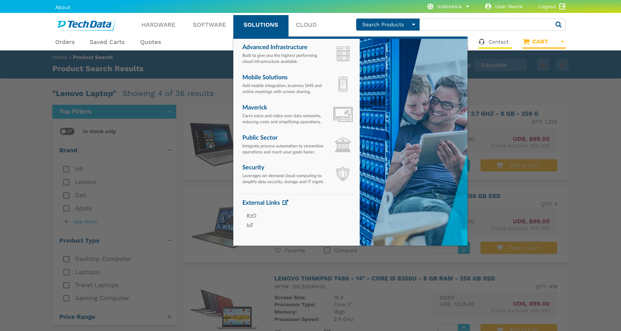Click the Contact link
This screenshot has width=621, height=331.
(499, 42)
